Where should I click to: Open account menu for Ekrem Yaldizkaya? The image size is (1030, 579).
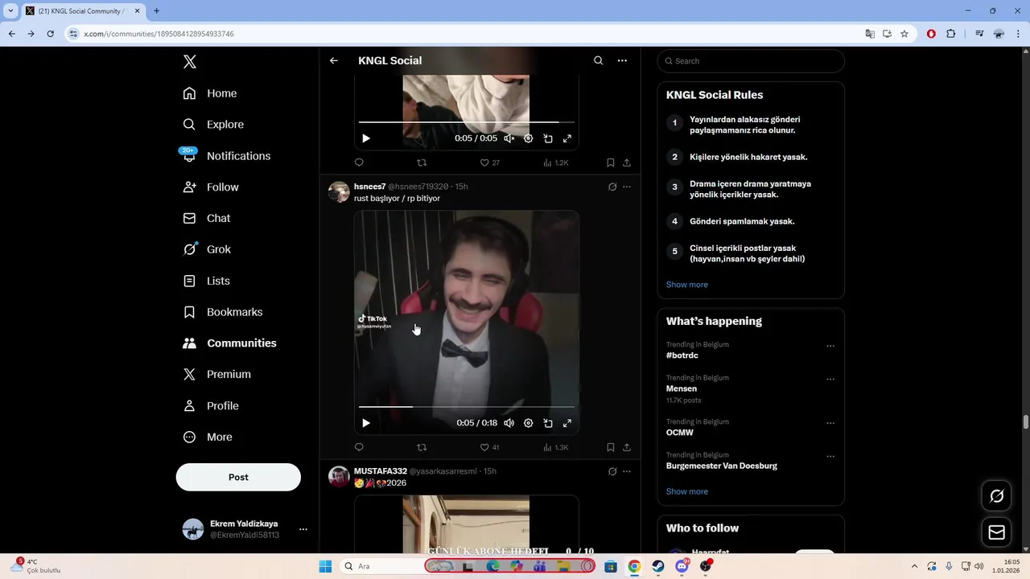245,529
